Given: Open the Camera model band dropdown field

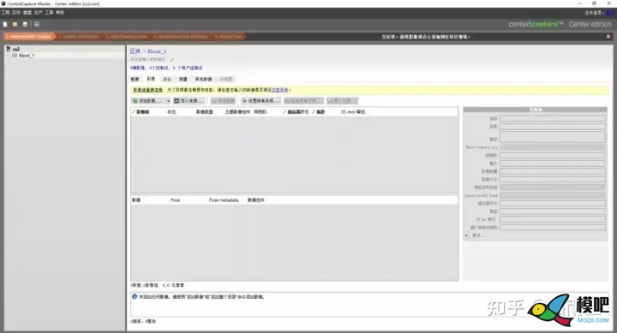Looking at the screenshot, I should [x=553, y=195].
